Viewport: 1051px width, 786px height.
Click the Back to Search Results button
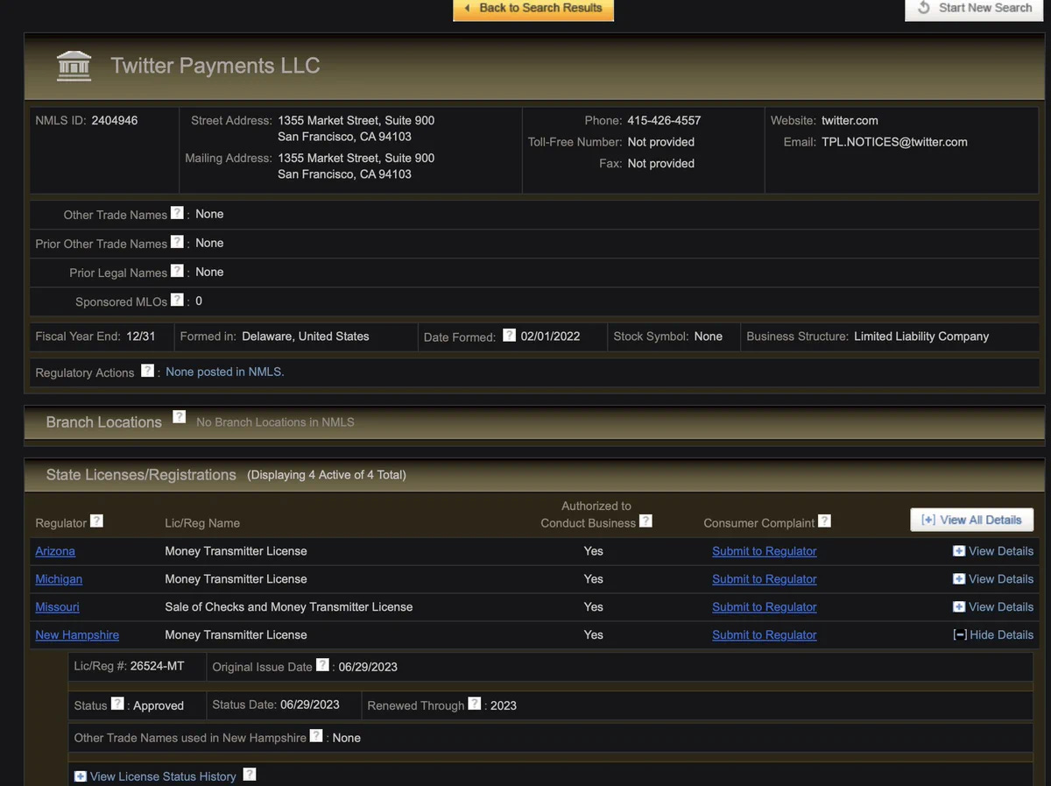point(533,9)
